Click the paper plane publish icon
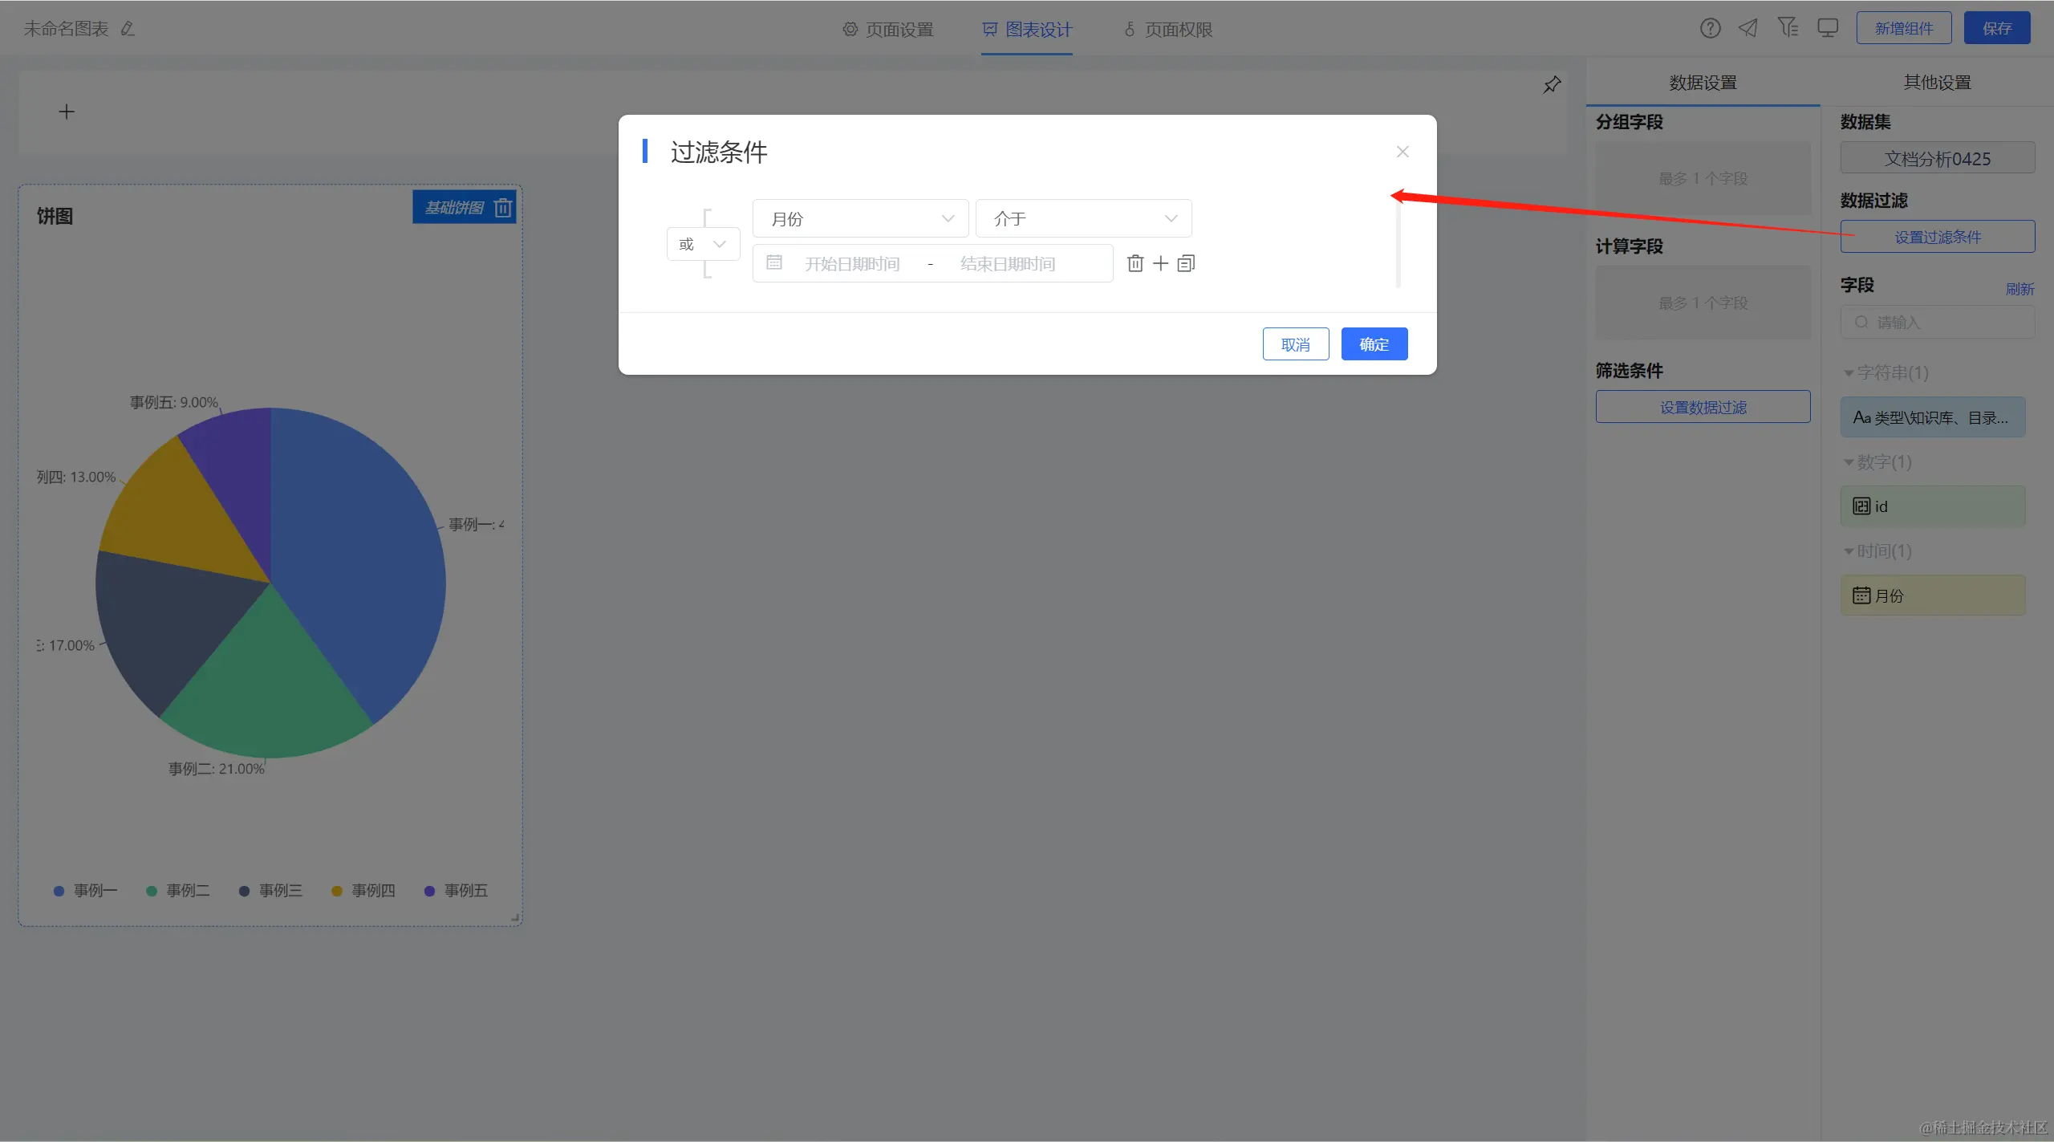This screenshot has width=2054, height=1142. [x=1748, y=29]
